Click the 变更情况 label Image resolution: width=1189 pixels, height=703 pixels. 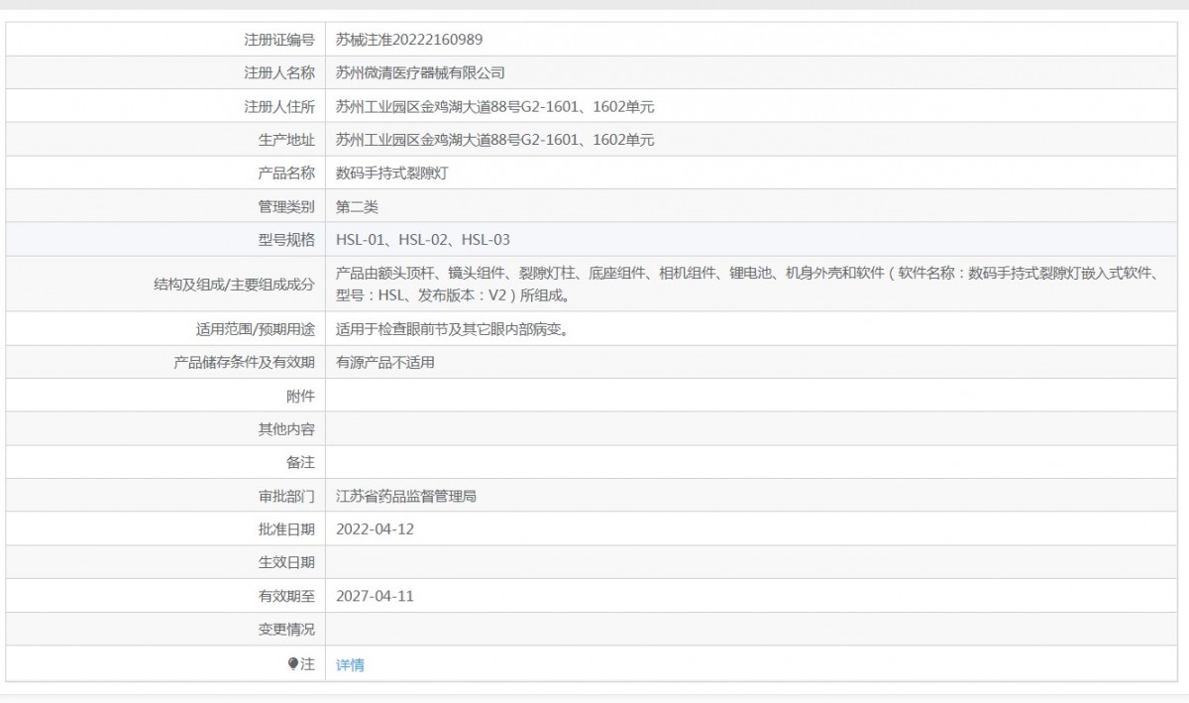(286, 631)
